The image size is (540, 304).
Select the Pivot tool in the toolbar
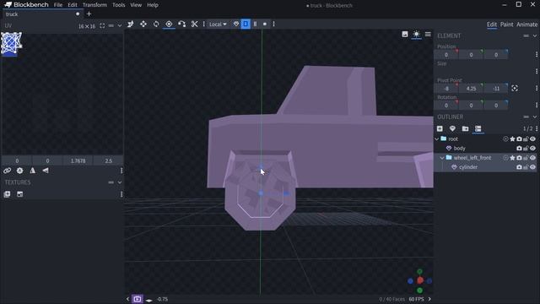[169, 24]
